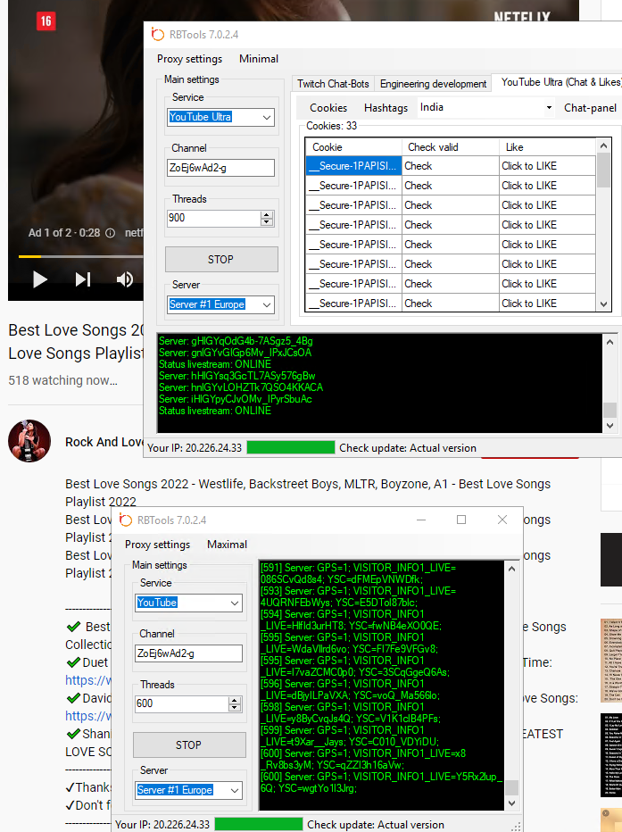Decrease Threads value from 600
The width and height of the screenshot is (622, 832).
click(235, 708)
